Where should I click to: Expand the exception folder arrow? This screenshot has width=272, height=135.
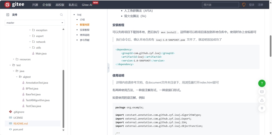point(30,30)
